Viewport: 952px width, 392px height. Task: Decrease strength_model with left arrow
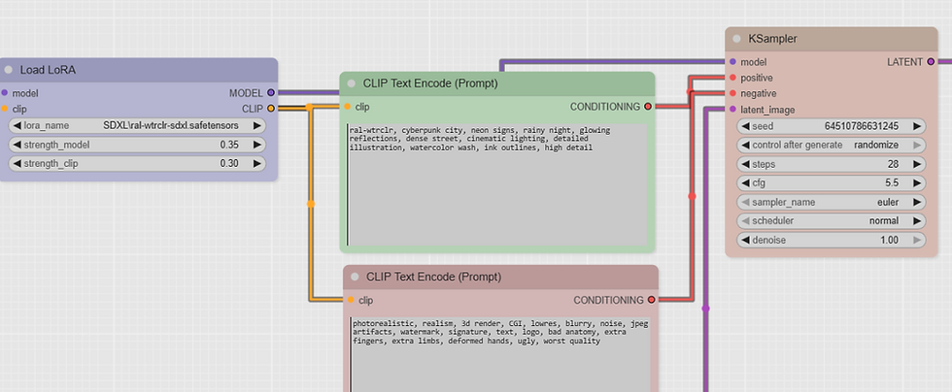17,145
